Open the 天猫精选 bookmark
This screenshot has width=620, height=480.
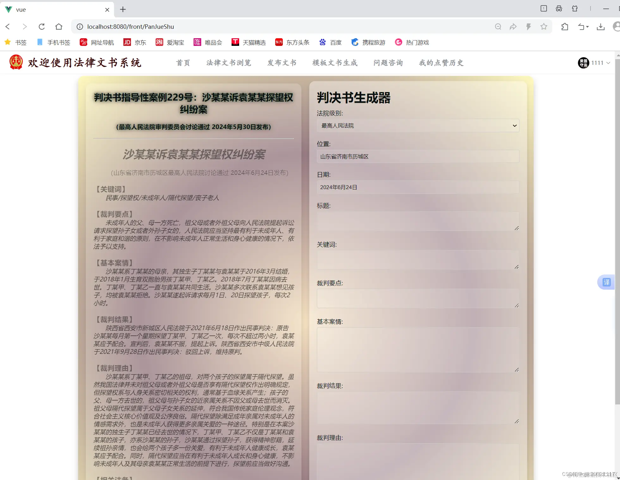(x=249, y=42)
